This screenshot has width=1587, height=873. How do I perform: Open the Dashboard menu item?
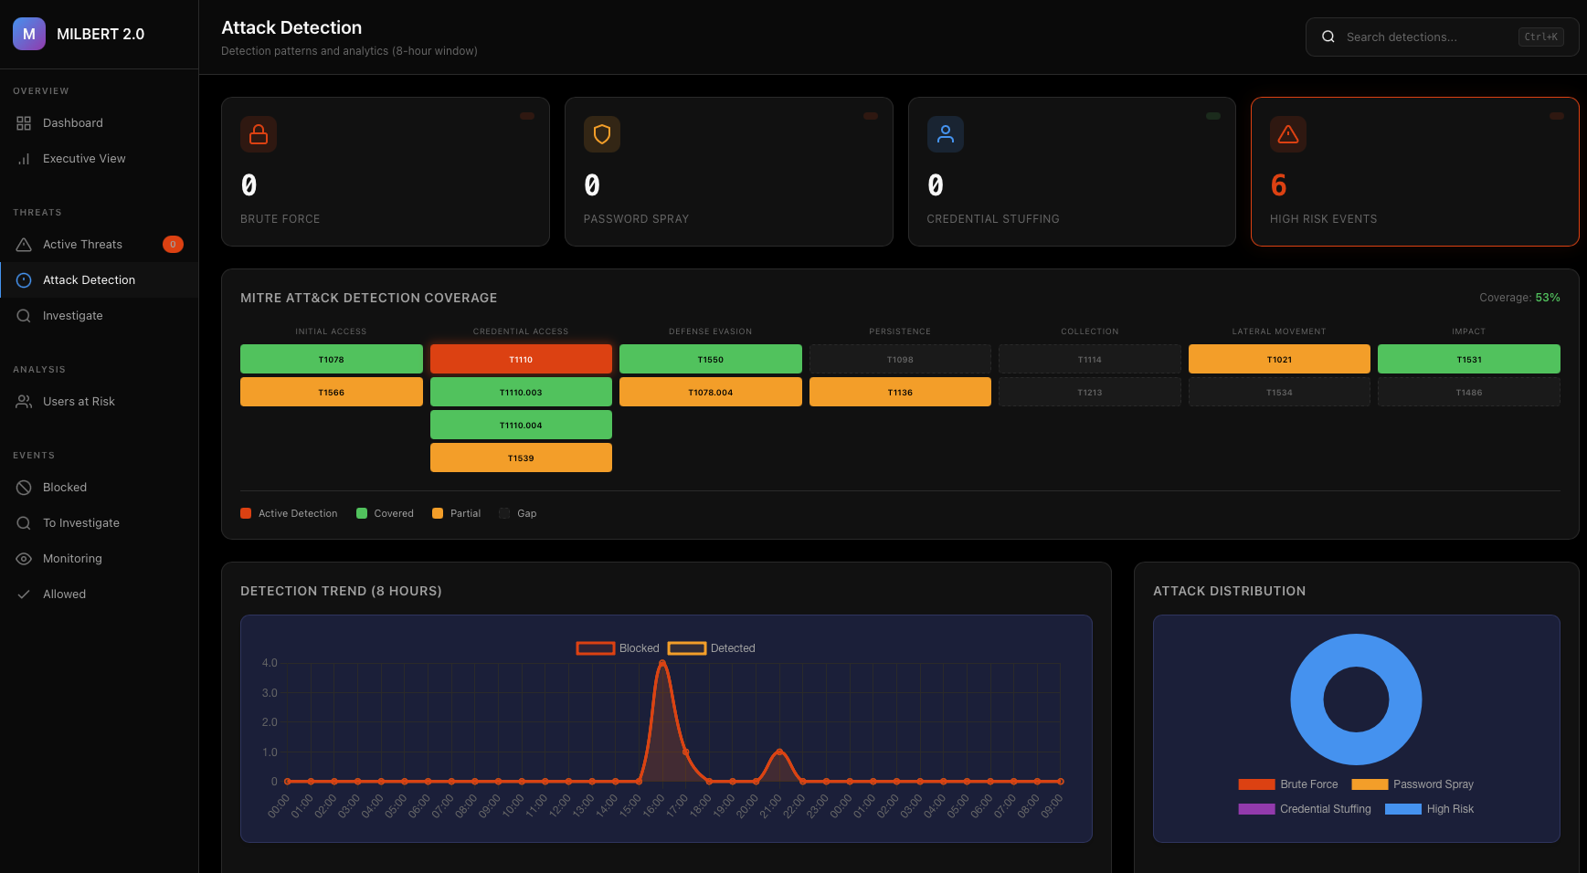[x=73, y=122]
